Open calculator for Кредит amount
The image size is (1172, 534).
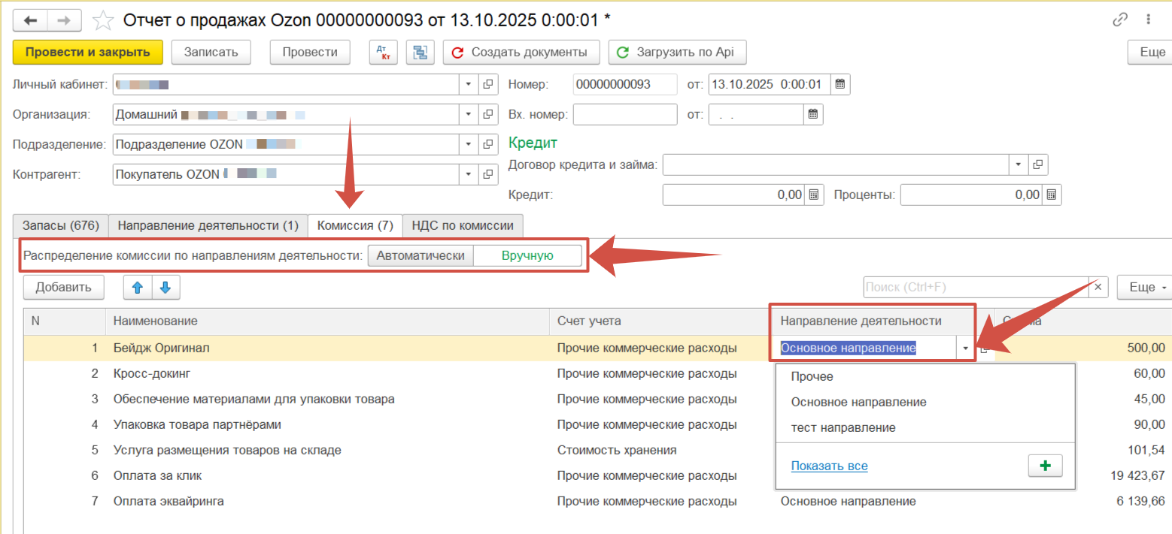click(814, 195)
